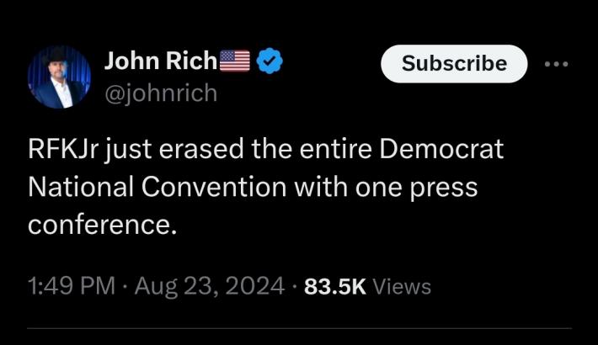Viewport: 598px width, 345px height.
Task: Click the 1:49 PM timestamp
Action: coord(71,286)
